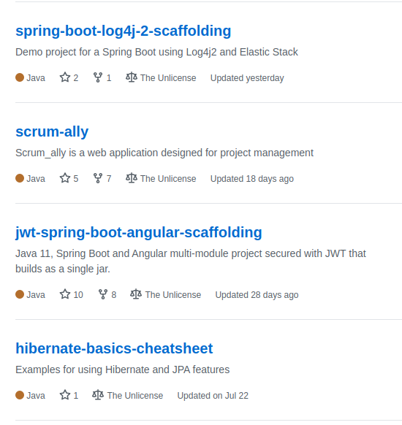
Task: Click star count 2 of spring-boot-log4j-2-scaffolding
Action: 76,78
